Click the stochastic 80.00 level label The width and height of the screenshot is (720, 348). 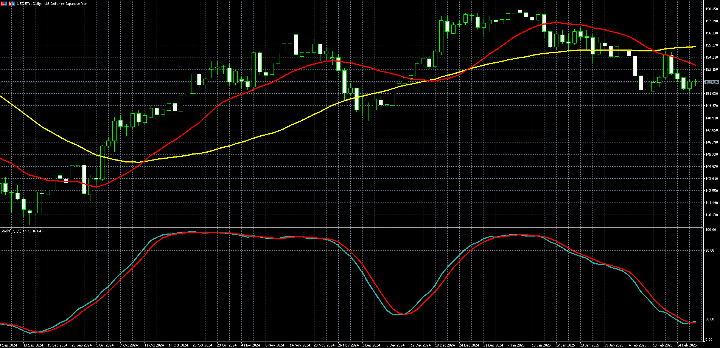pyautogui.click(x=710, y=251)
